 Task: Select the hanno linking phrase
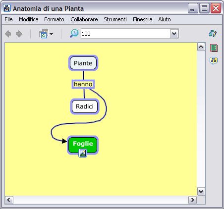pyautogui.click(x=83, y=84)
